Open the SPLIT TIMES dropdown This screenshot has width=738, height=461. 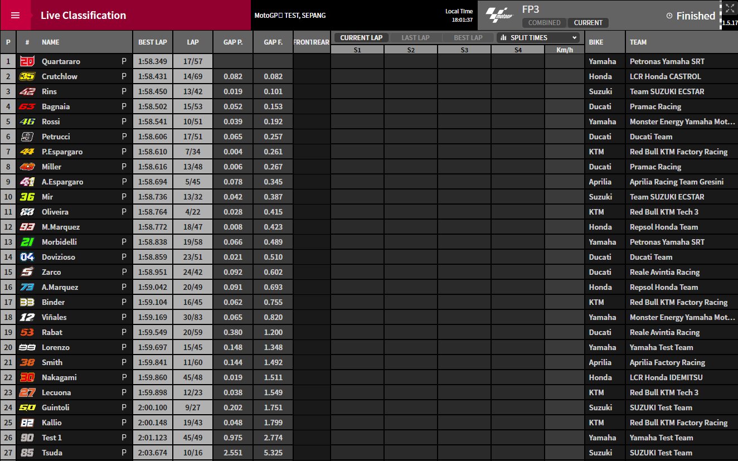pos(538,38)
